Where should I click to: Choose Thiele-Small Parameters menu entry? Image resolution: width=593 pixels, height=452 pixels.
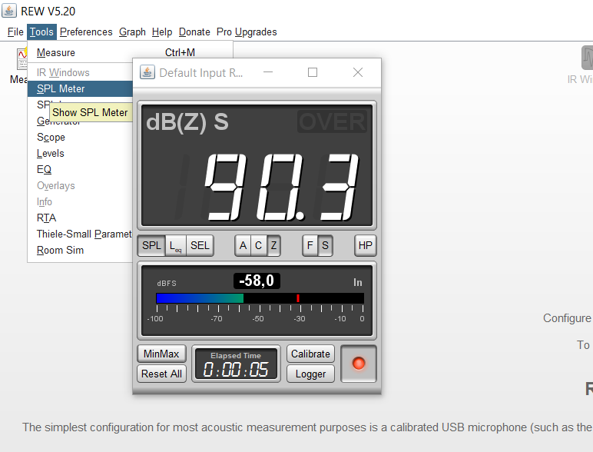(80, 234)
